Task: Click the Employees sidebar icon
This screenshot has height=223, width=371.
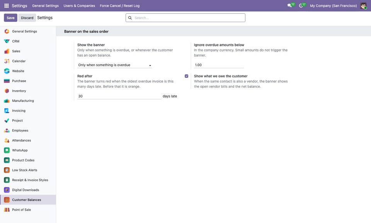Action: click(x=7, y=130)
